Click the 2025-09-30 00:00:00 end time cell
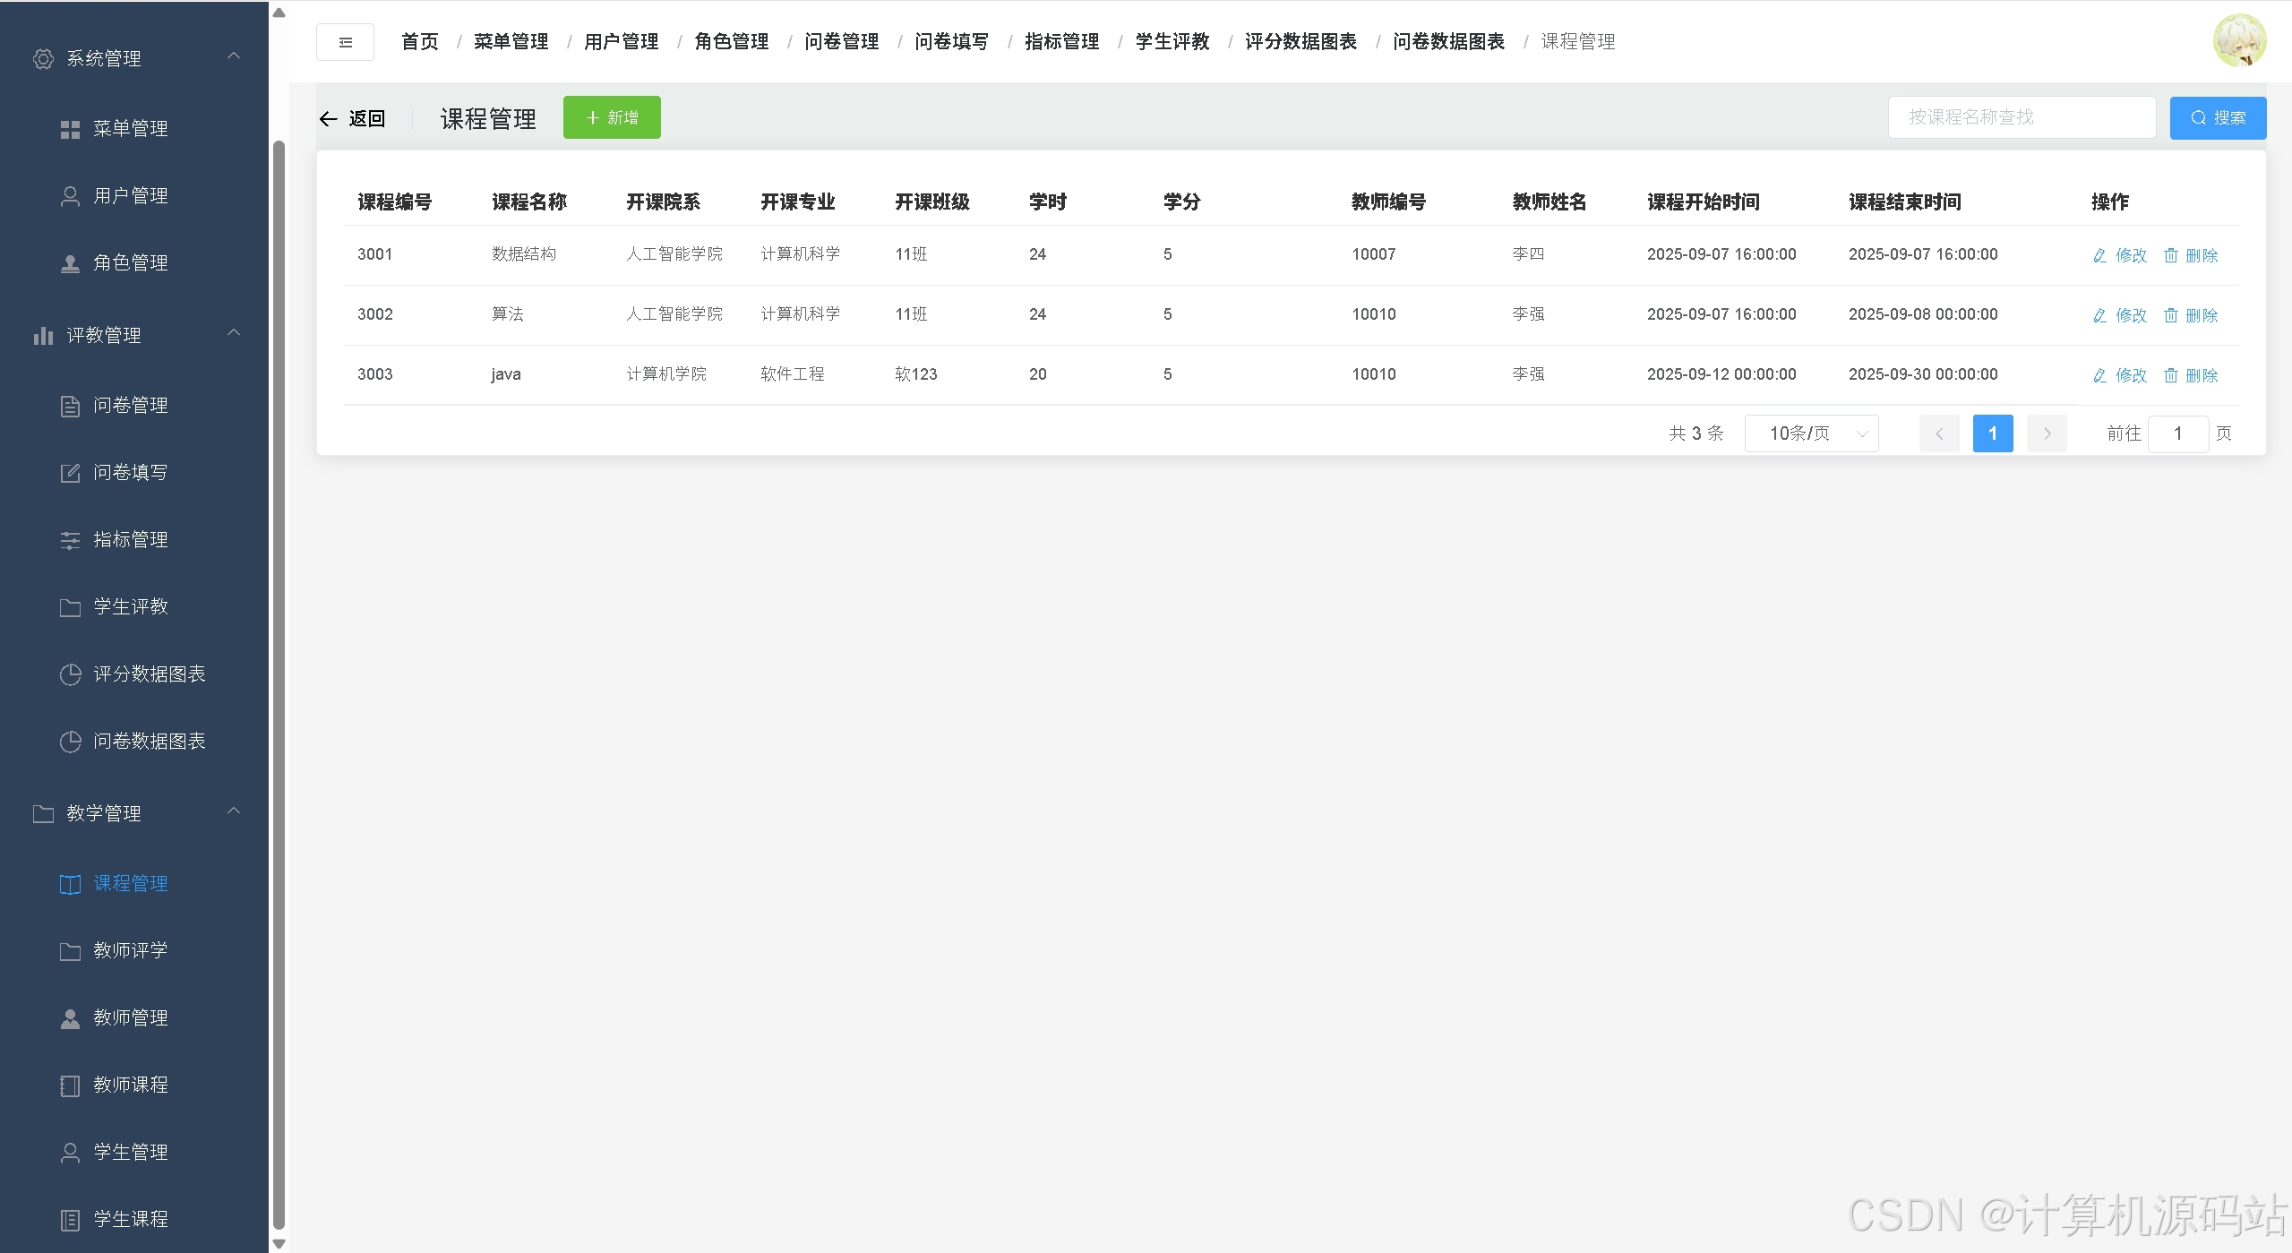Image resolution: width=2292 pixels, height=1253 pixels. pos(1923,374)
